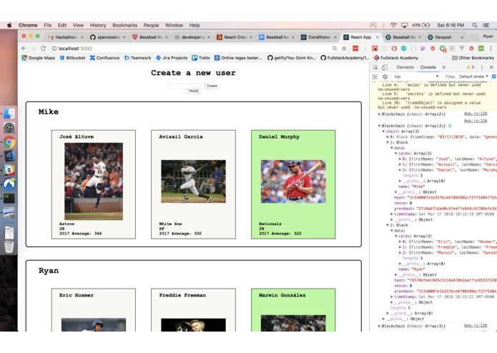Select the José Altuve card
This screenshot has height=353, width=497.
point(94,184)
